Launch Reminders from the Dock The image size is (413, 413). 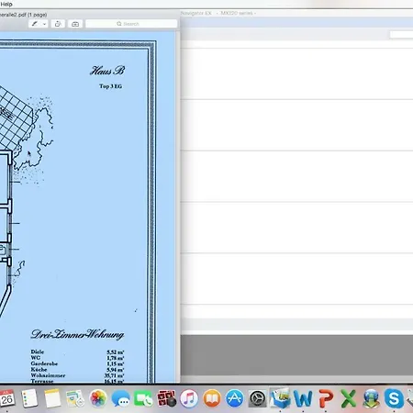[x=30, y=398]
